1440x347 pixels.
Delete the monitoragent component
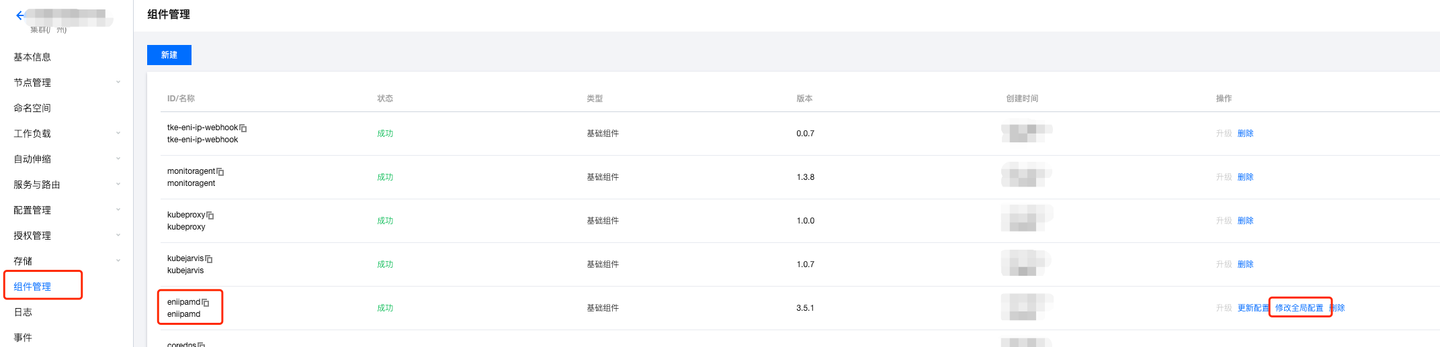click(1245, 177)
